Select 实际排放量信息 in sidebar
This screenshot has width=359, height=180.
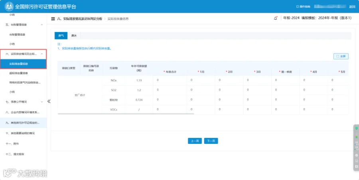(24, 64)
